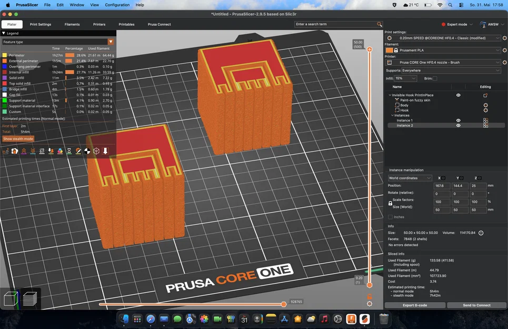The height and width of the screenshot is (329, 508).
Task: Open printer preset edit gear
Action: coord(504,62)
